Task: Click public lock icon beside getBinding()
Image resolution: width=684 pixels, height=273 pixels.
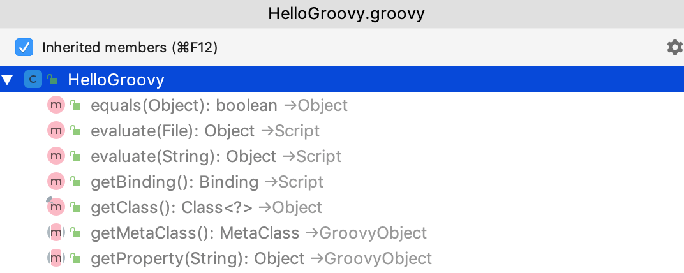Action: [x=75, y=182]
